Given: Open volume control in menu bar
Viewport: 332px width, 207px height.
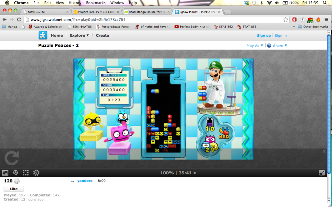Looking at the screenshot, I should click(x=277, y=3).
